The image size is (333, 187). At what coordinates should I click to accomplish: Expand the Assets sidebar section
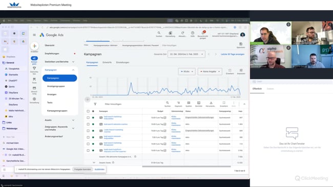point(73,120)
